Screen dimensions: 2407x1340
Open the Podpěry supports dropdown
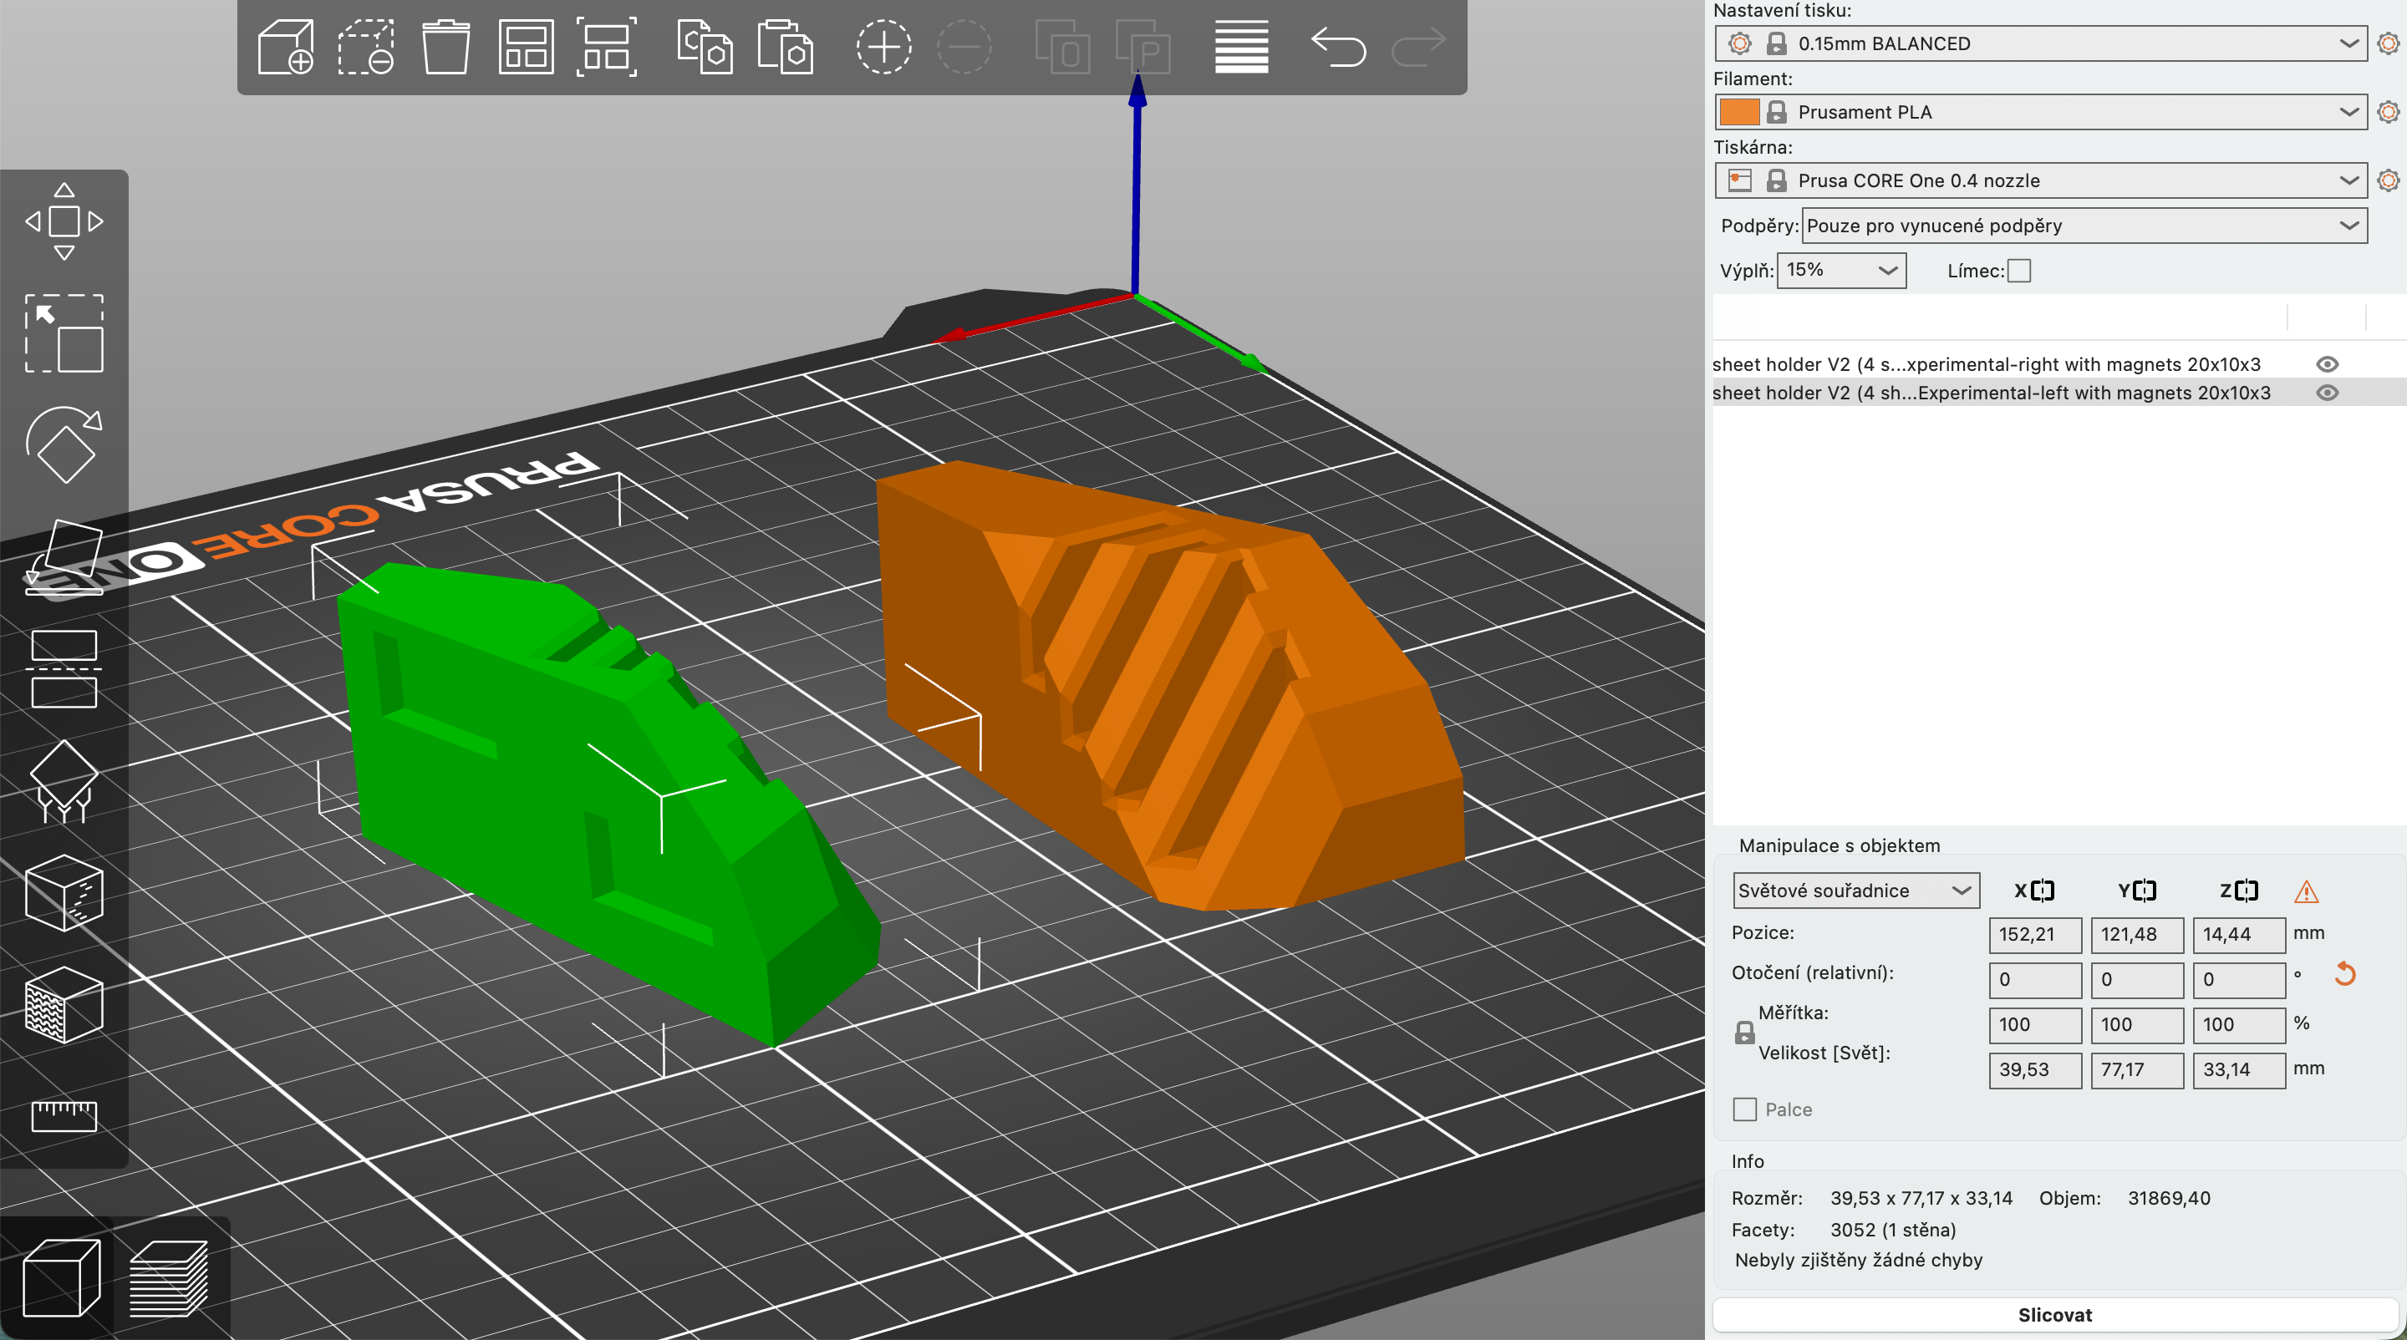[x=2084, y=225]
